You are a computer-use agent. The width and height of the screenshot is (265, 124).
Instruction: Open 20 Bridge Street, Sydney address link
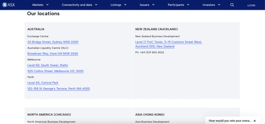pyautogui.click(x=53, y=42)
